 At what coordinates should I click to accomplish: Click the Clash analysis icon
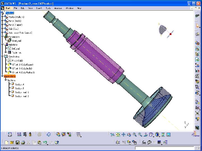(x=58, y=135)
